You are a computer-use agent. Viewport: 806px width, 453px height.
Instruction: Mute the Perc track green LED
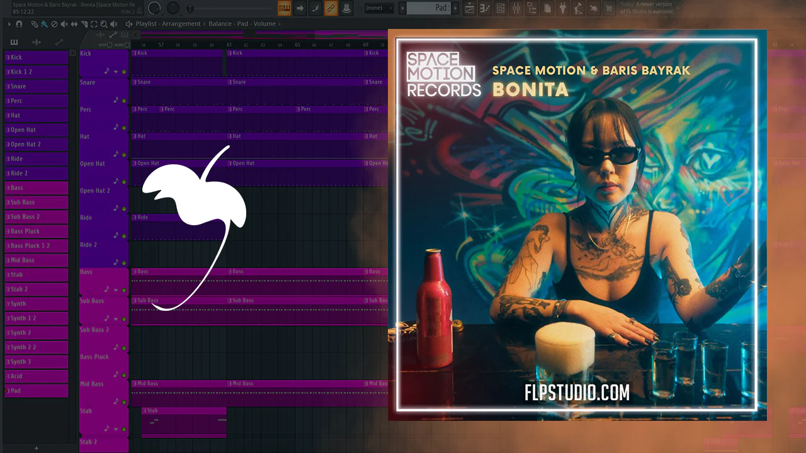(124, 128)
